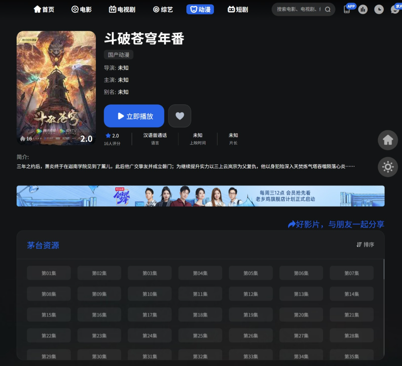This screenshot has height=366, width=402.
Task: Click the share arrow icon
Action: 292,224
